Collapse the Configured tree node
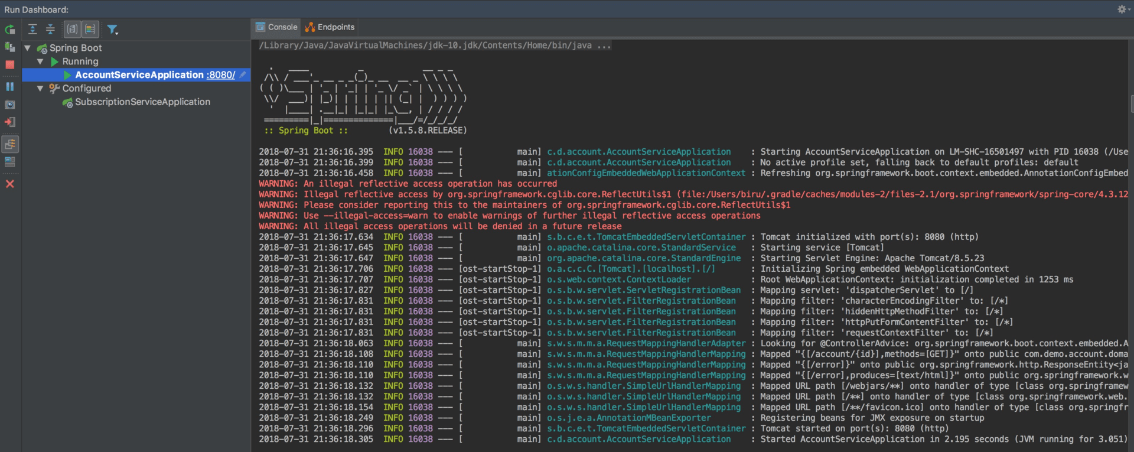 tap(40, 89)
